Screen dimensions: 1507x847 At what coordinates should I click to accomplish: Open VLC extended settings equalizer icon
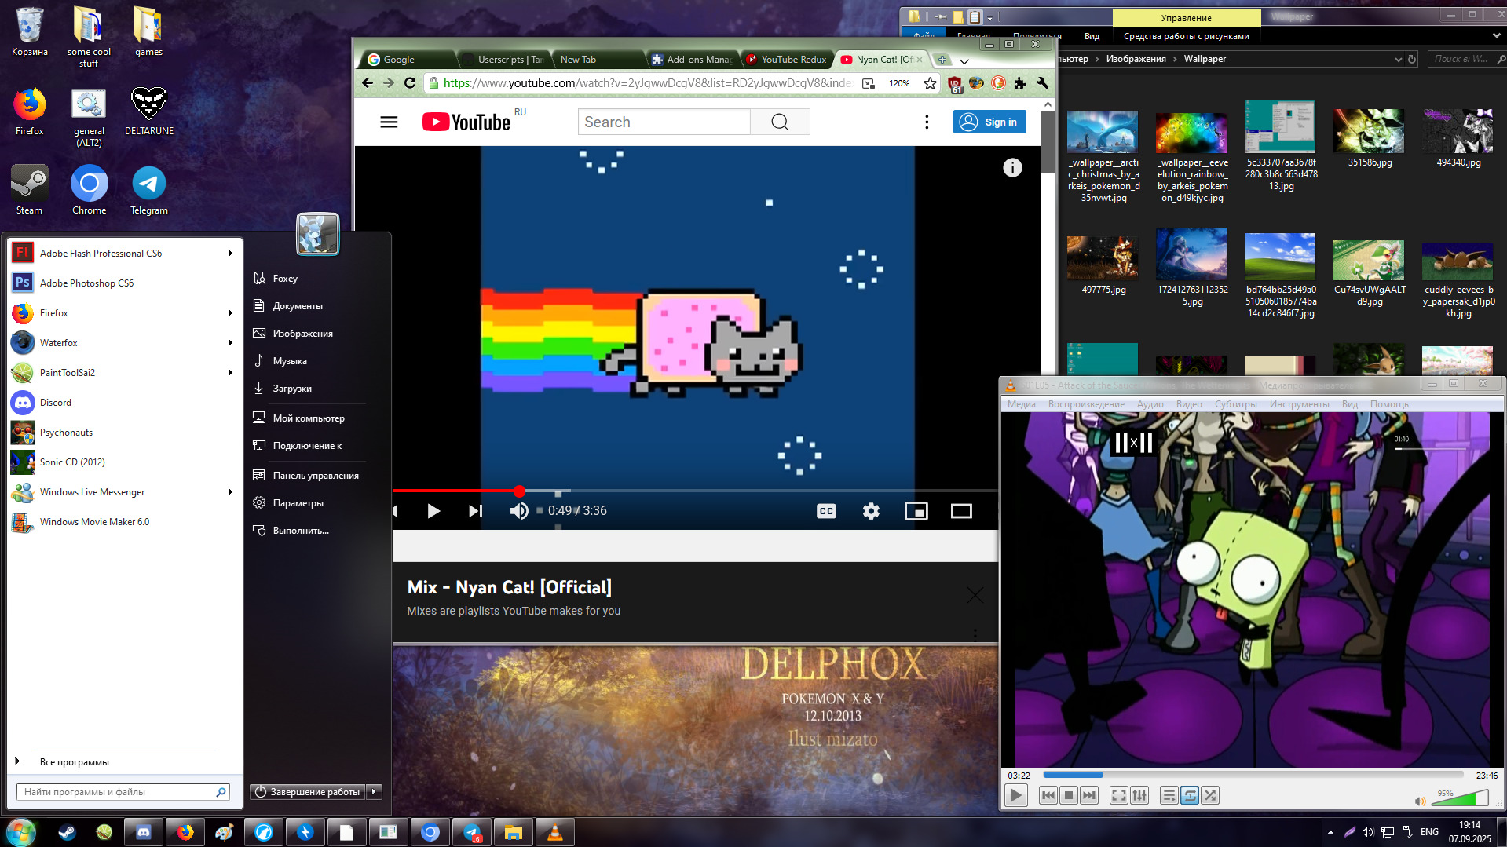pos(1139,796)
